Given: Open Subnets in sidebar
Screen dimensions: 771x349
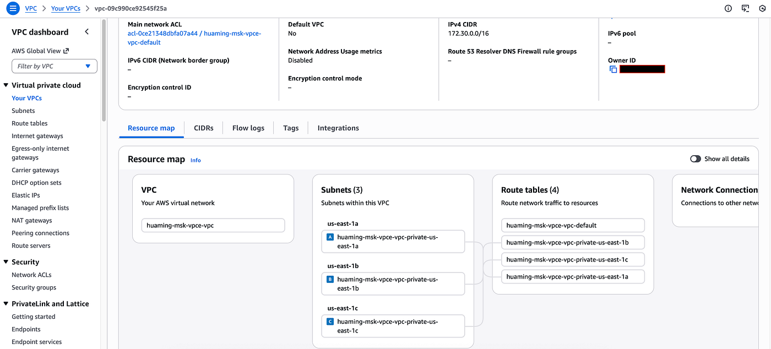Looking at the screenshot, I should [23, 111].
